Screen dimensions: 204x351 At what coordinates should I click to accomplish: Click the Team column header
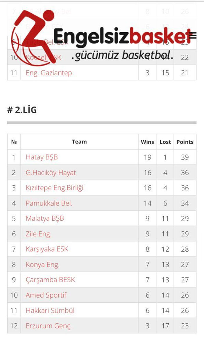pyautogui.click(x=79, y=142)
